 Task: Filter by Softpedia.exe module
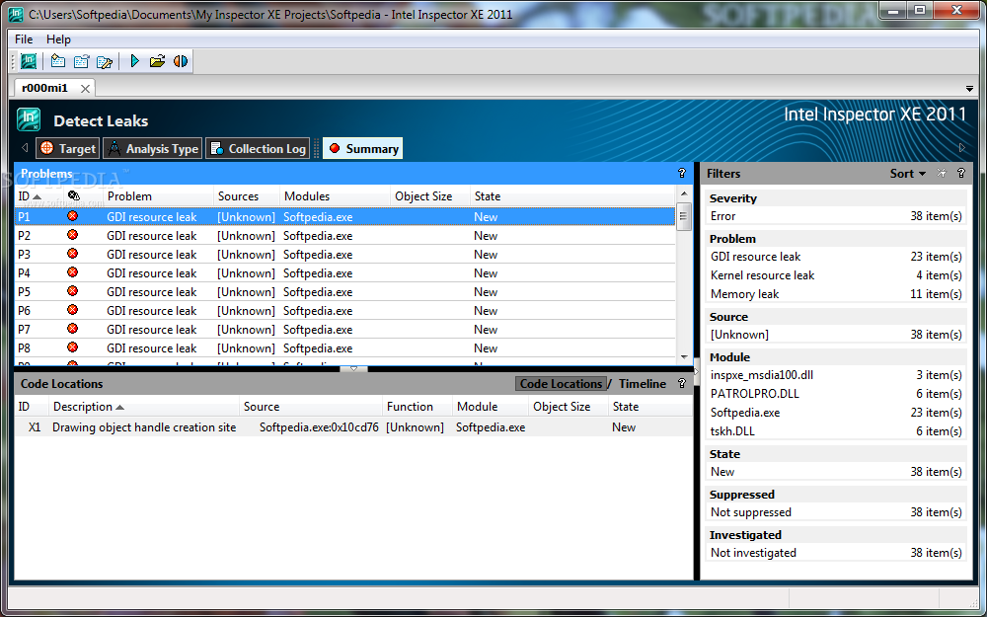[x=836, y=413]
